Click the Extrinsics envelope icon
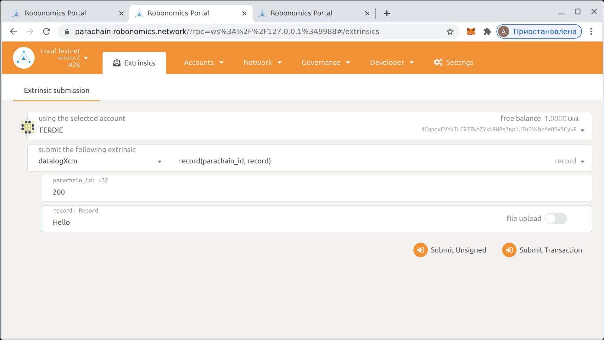 pyautogui.click(x=117, y=63)
